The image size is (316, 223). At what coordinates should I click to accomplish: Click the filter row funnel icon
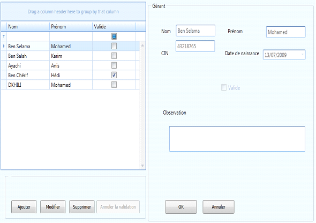[x=4, y=36]
